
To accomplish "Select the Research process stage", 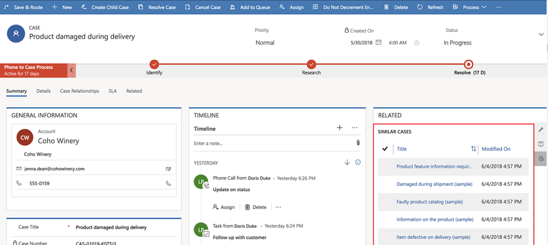I will tap(312, 64).
